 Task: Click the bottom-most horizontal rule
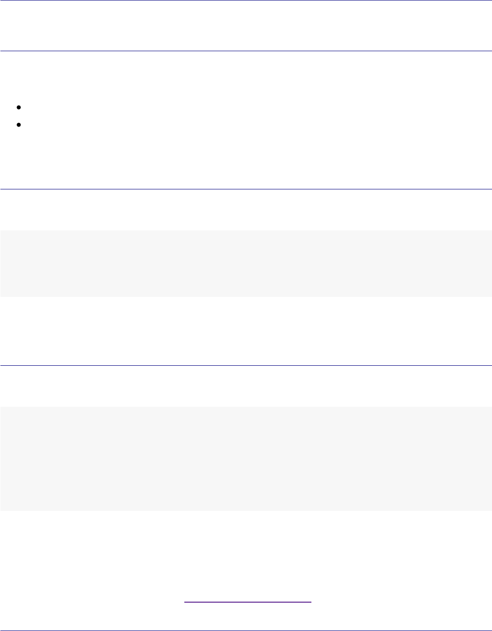pyautogui.click(x=246, y=631)
